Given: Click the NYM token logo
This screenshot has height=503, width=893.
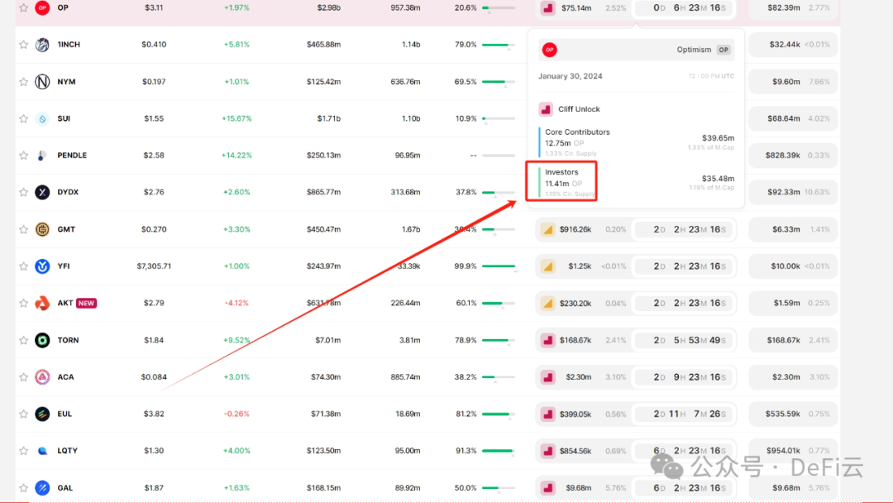Looking at the screenshot, I should pyautogui.click(x=42, y=81).
